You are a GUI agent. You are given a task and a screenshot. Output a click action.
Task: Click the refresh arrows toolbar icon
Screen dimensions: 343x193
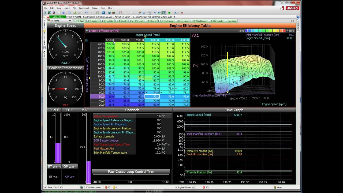tap(155, 13)
